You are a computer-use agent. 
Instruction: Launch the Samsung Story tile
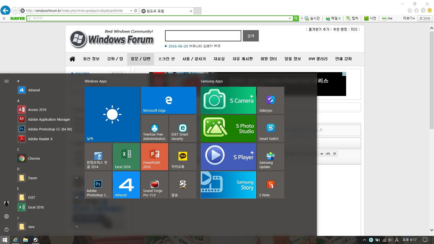(x=228, y=185)
